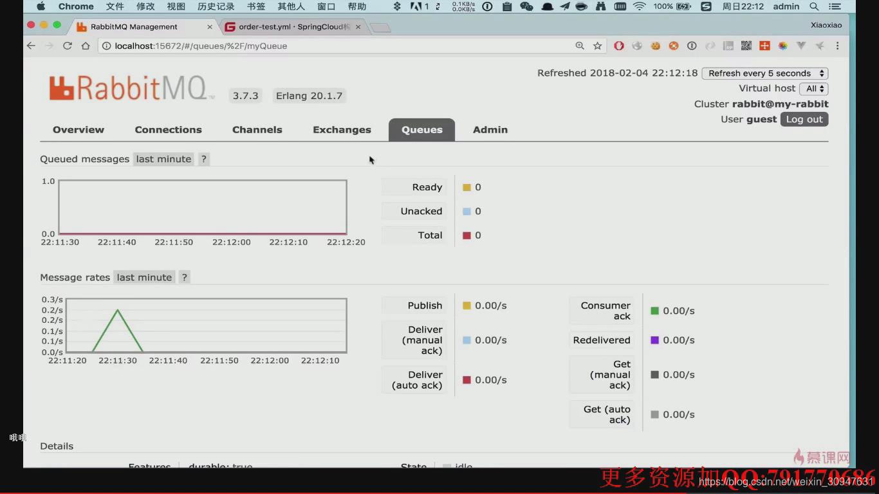Click the Dropbox menu bar icon
The width and height of the screenshot is (879, 494).
pyautogui.click(x=397, y=6)
